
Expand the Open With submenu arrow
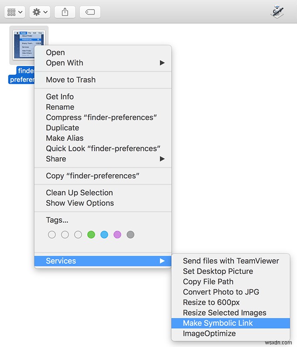[162, 63]
